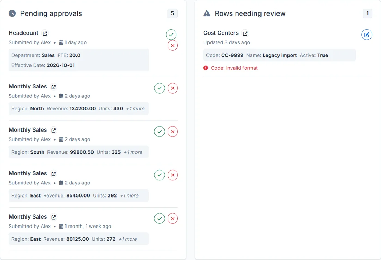The image size is (381, 260).
Task: Reject the East row with revenue 85450.00
Action: (172, 175)
